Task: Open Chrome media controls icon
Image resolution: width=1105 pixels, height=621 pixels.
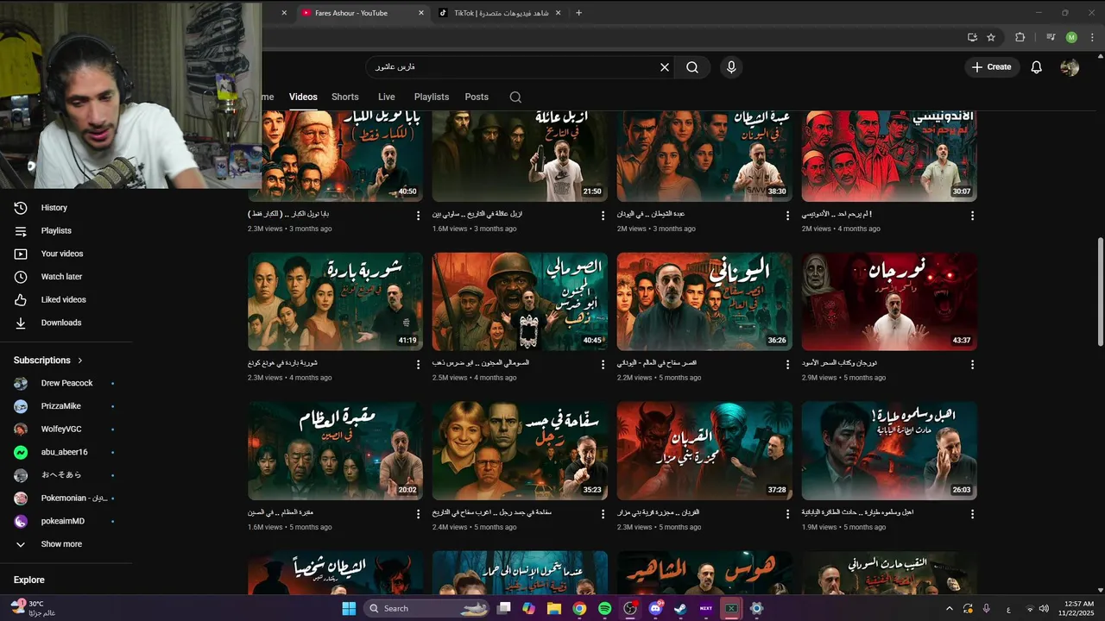Action: 1051,37
